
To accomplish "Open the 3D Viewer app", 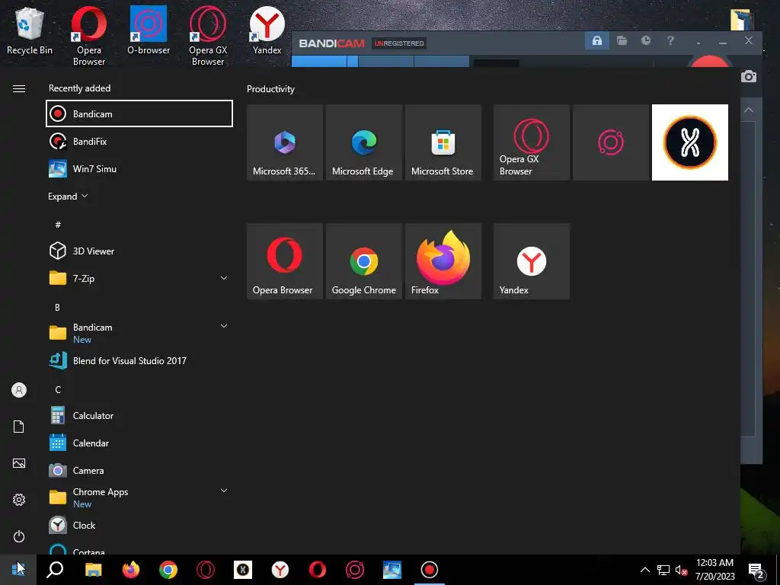I will click(x=139, y=251).
